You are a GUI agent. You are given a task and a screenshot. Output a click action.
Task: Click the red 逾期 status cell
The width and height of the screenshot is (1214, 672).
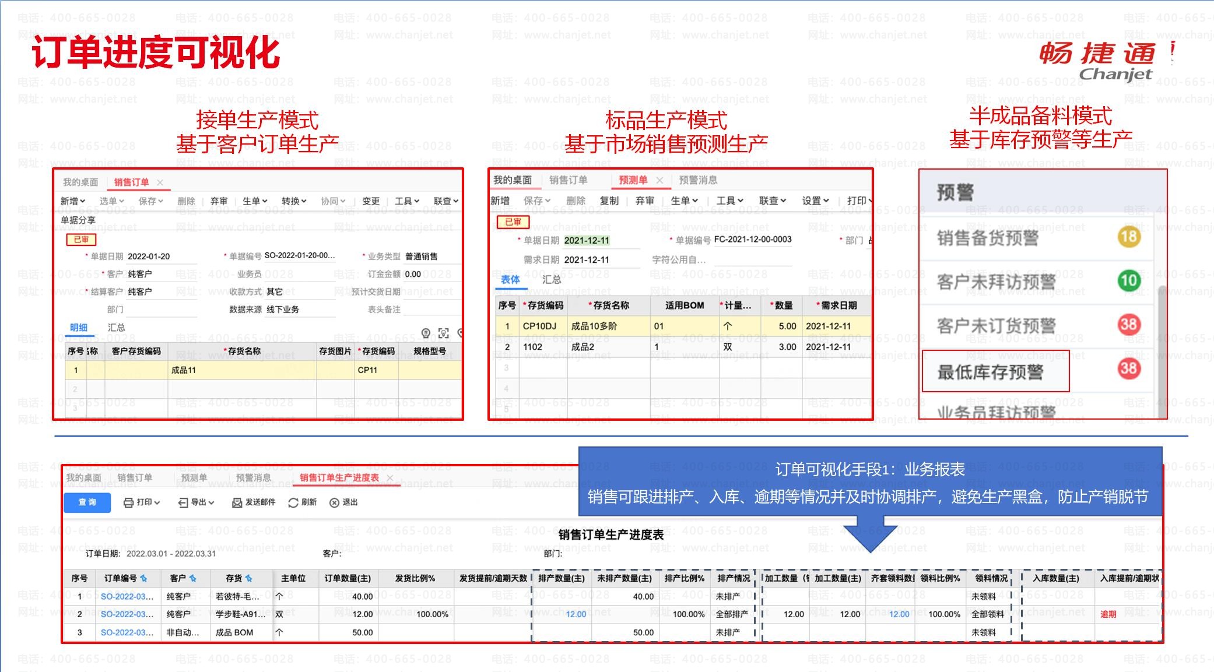[1108, 614]
